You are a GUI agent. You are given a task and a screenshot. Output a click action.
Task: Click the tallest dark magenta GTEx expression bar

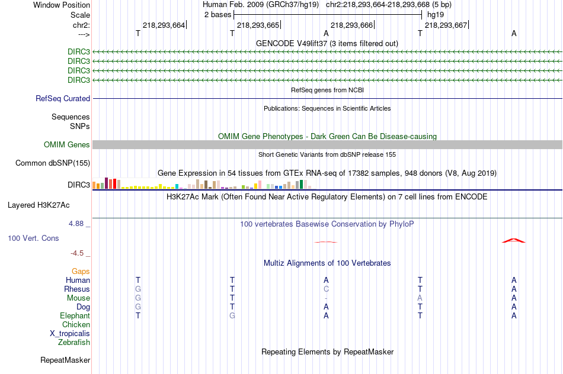click(x=106, y=183)
